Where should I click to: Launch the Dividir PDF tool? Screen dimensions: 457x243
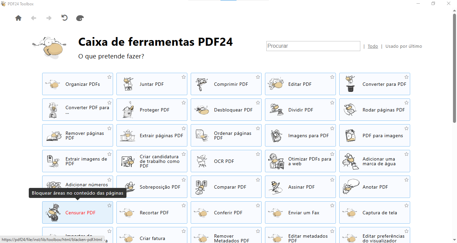coord(300,110)
